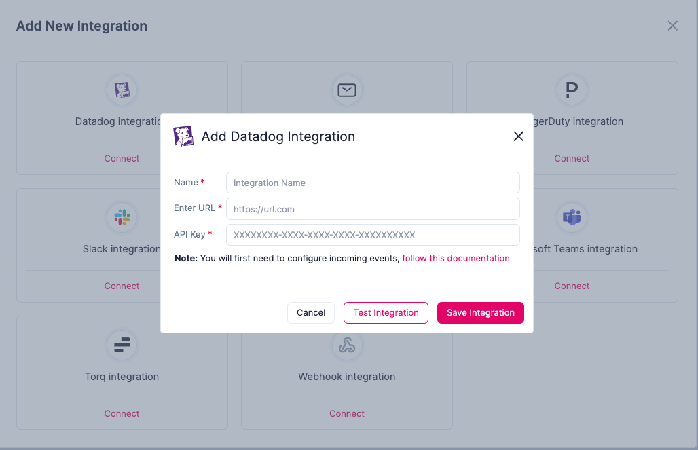Click the Slack integration icon
This screenshot has height=450, width=698.
122,217
